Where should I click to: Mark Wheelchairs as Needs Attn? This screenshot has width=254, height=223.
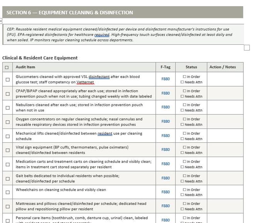click(182, 195)
